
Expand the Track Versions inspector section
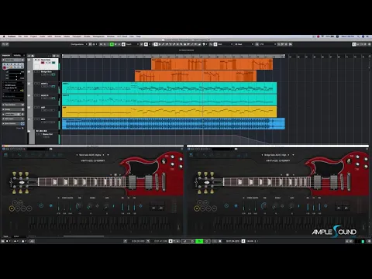click(13, 105)
